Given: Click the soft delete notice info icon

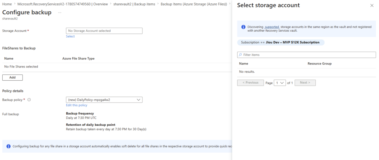Looking at the screenshot, I should point(9,146).
